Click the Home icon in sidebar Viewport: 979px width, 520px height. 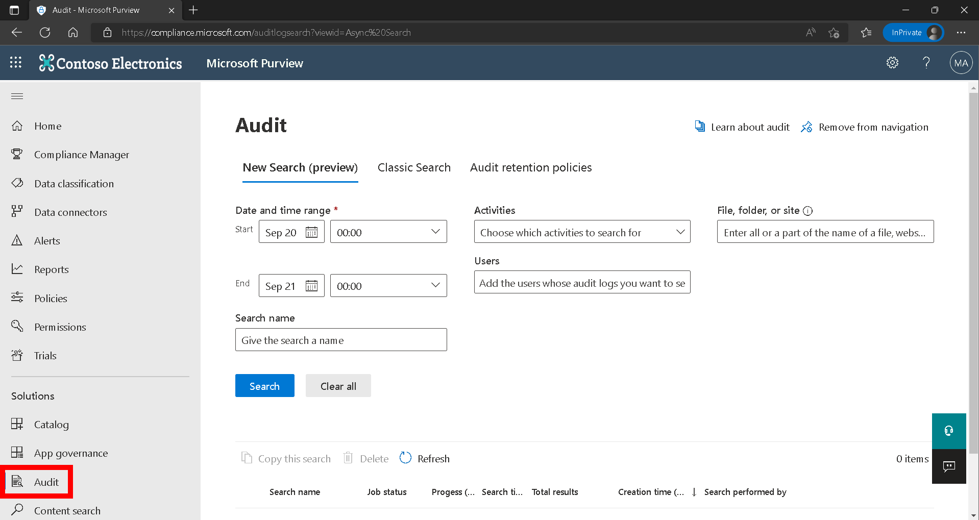pyautogui.click(x=17, y=126)
